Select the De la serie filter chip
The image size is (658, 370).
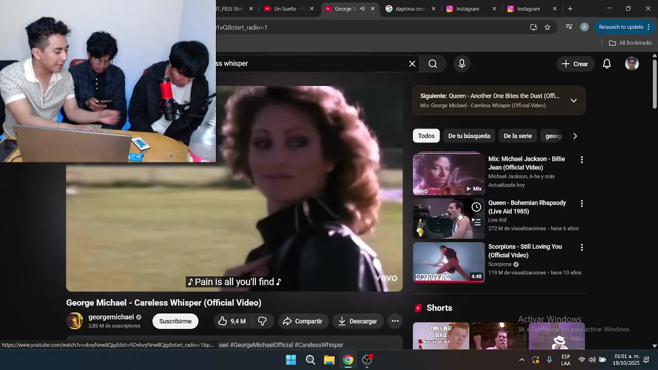(x=518, y=136)
